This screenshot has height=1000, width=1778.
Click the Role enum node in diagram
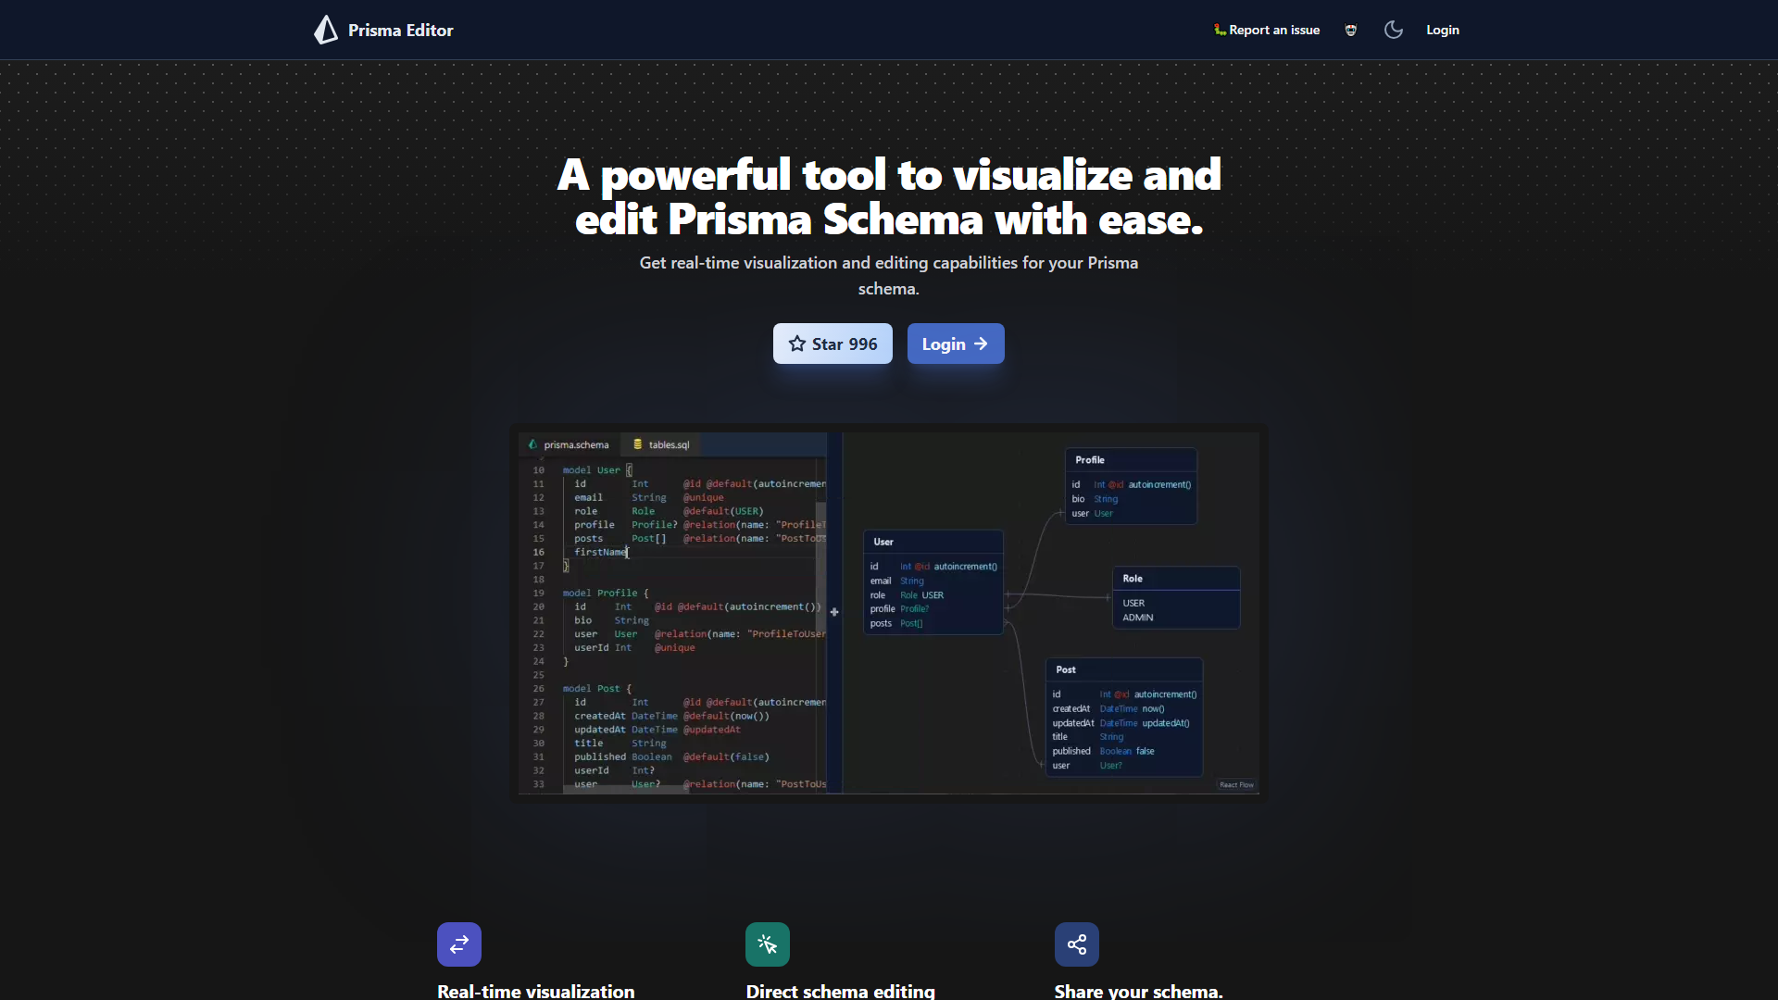click(x=1175, y=597)
